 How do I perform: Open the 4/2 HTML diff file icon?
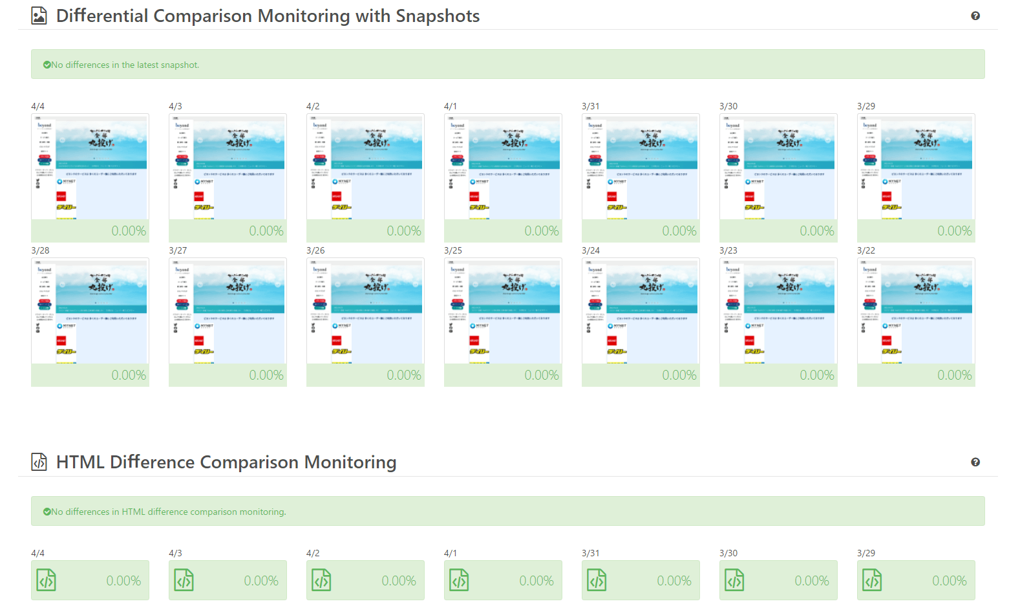pos(321,580)
